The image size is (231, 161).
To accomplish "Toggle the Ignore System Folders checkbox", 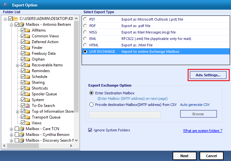I will tap(90, 130).
